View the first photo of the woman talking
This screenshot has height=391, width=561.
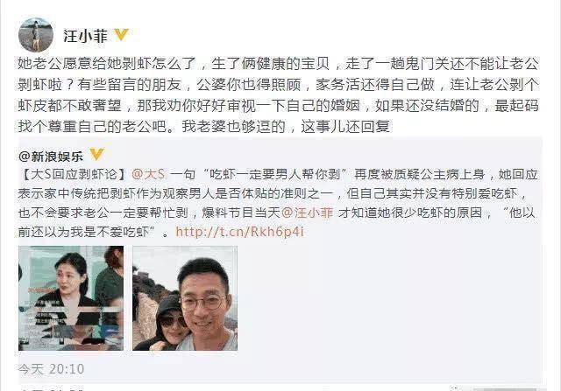71,298
